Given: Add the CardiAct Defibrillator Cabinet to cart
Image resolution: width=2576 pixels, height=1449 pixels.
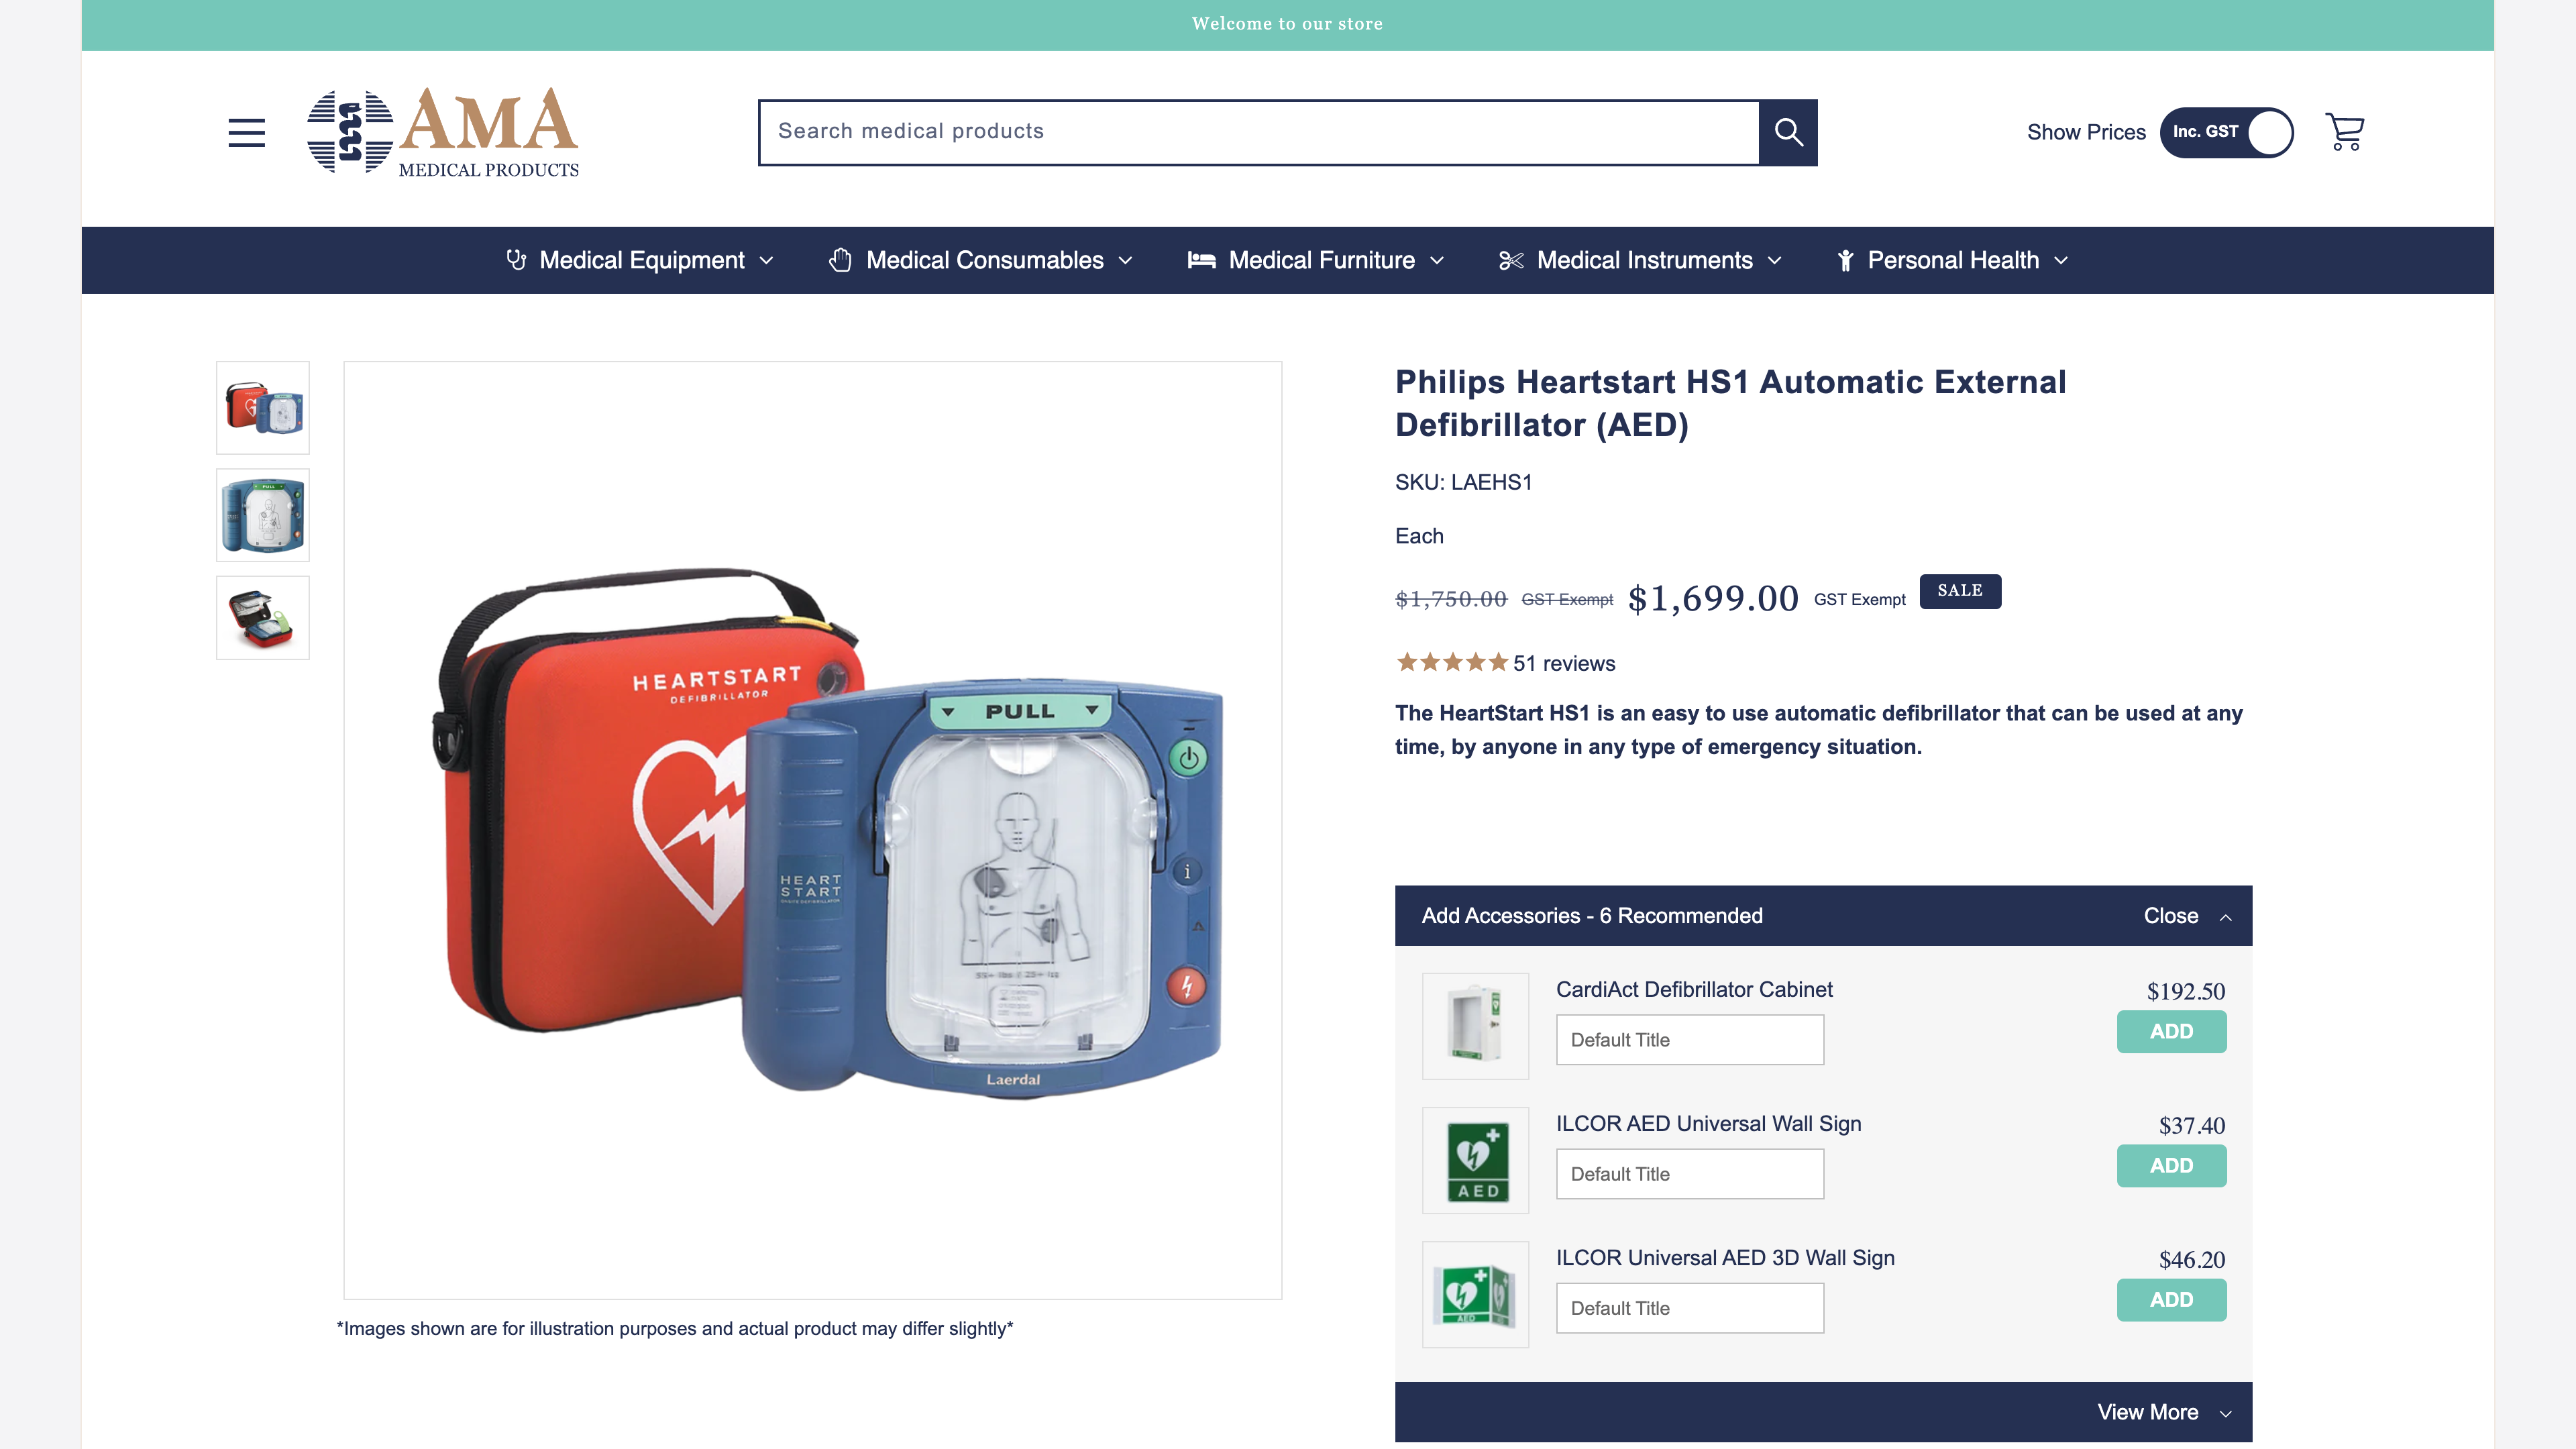Looking at the screenshot, I should point(2171,1031).
